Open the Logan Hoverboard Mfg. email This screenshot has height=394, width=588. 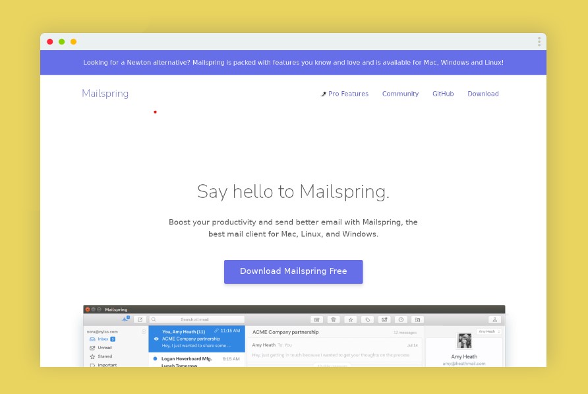coord(197,360)
